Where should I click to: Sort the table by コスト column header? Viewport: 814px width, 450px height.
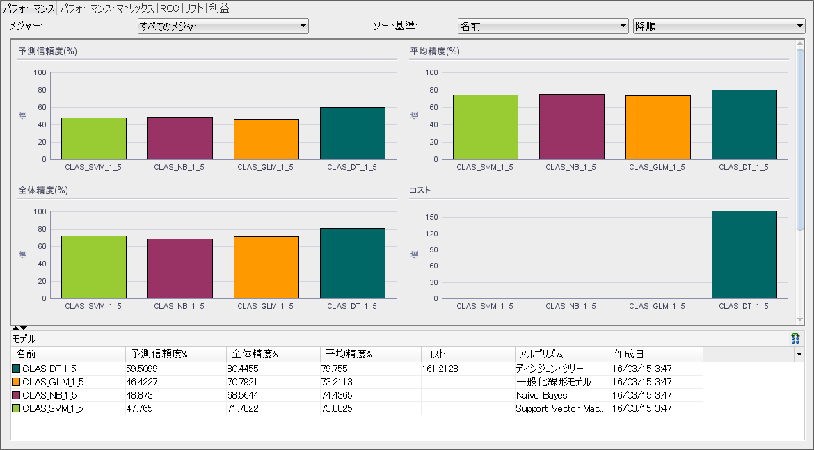(x=438, y=354)
